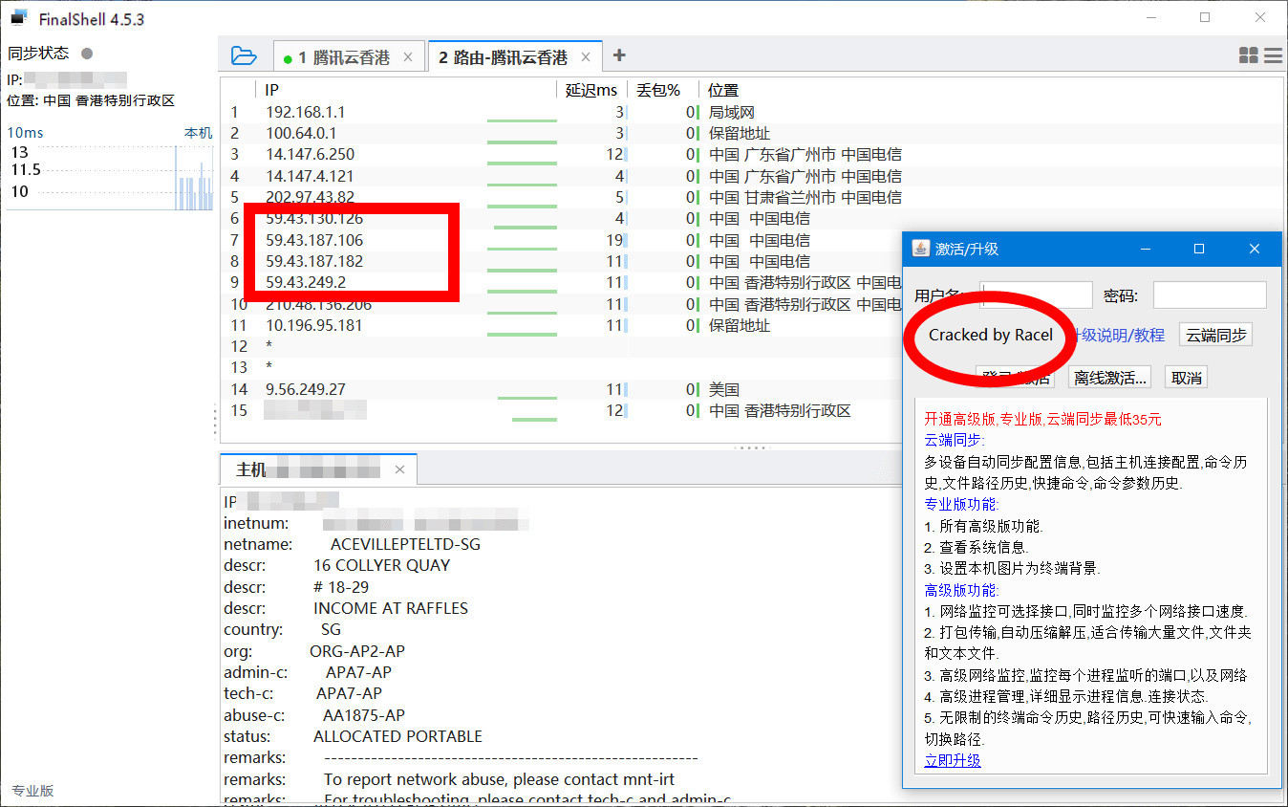Image resolution: width=1288 pixels, height=807 pixels.
Task: Click 位置: 中国 香港特别行政区 in sidebar
Action: [x=91, y=100]
